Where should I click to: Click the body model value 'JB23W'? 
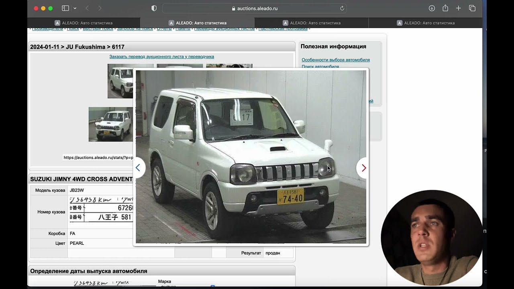[77, 190]
